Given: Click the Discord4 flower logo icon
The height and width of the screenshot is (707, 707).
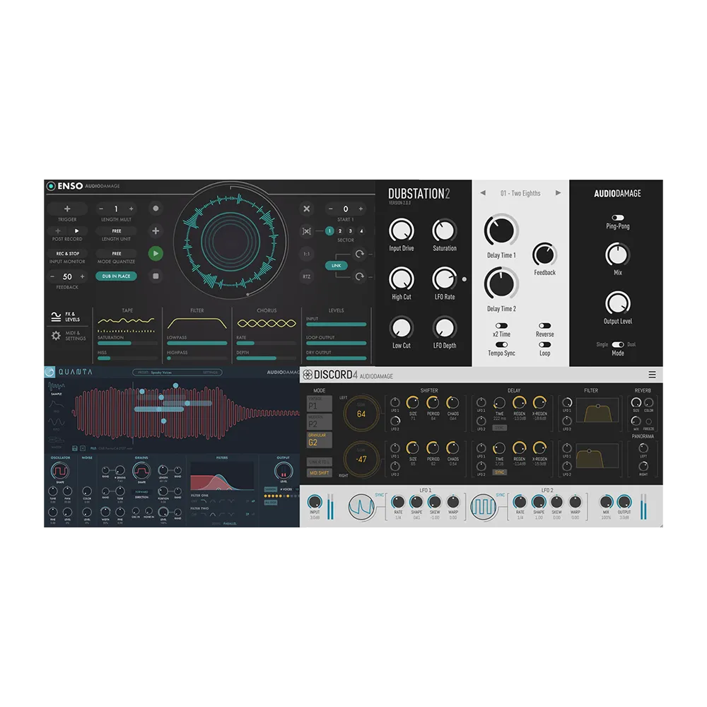Looking at the screenshot, I should 308,375.
